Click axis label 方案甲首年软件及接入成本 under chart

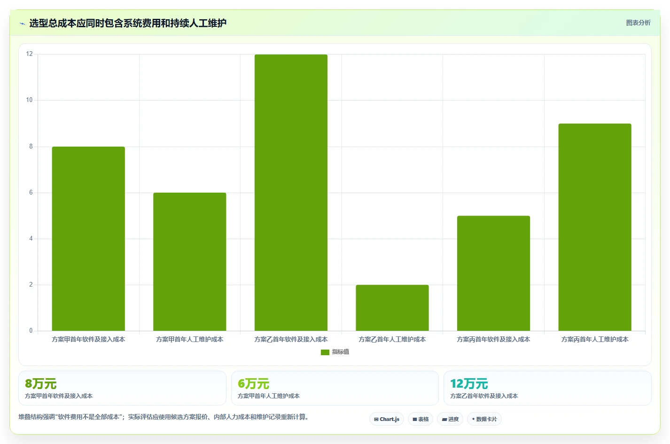(x=88, y=339)
